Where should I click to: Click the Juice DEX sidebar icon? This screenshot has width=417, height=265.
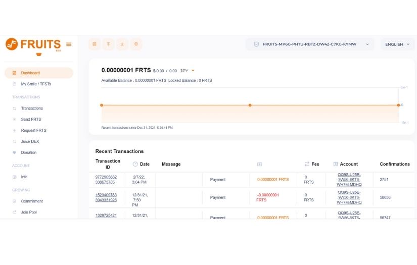14,141
